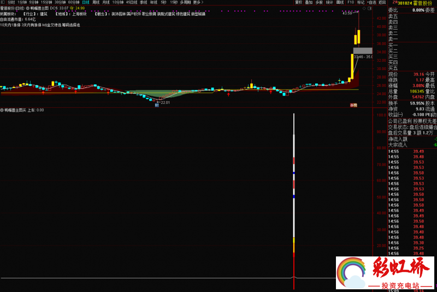
Task: Click the 返回 back button
Action: coord(382,2)
